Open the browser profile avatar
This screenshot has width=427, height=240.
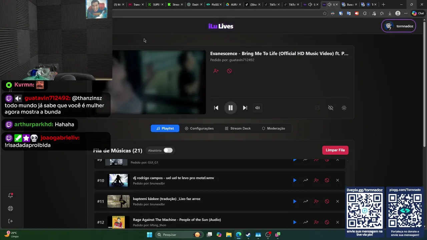[398, 13]
